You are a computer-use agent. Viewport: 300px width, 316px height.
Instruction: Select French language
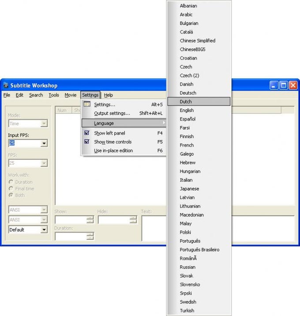199,145
